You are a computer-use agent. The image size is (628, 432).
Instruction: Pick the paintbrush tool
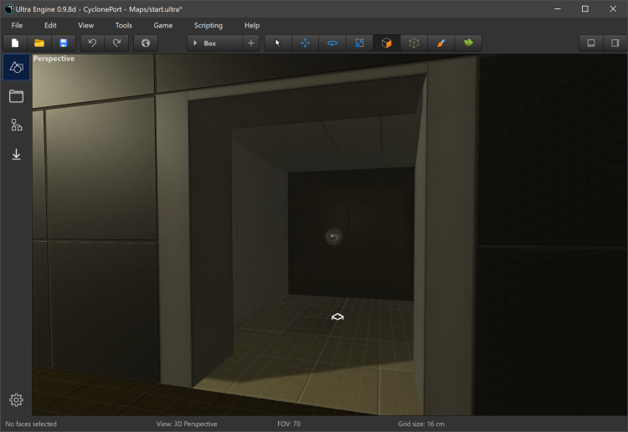coord(440,43)
